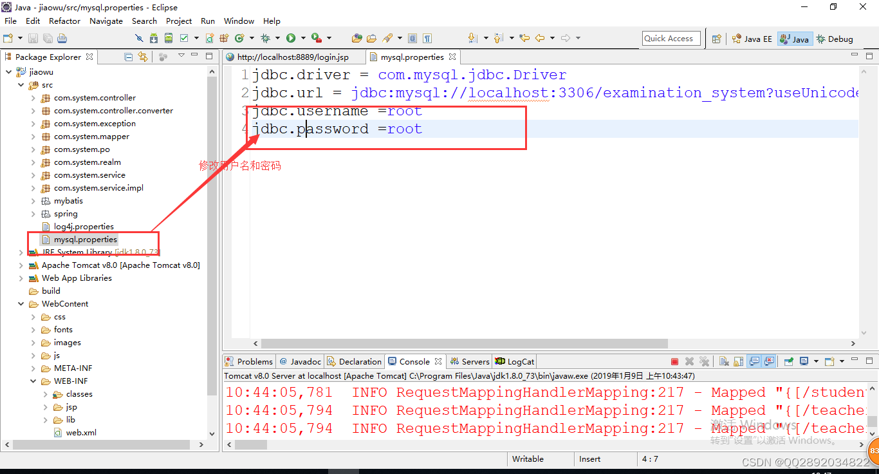Viewport: 879px width, 474px height.
Task: Open the Javadoc view tab
Action: coord(301,361)
